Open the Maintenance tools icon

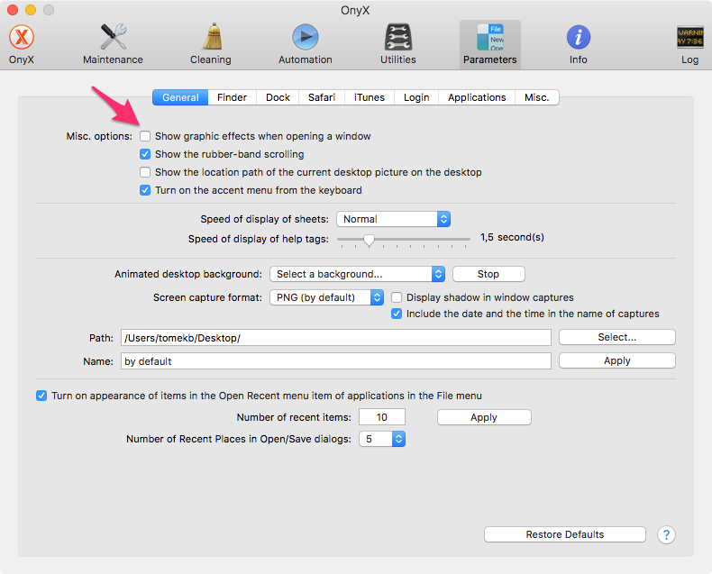pos(113,37)
